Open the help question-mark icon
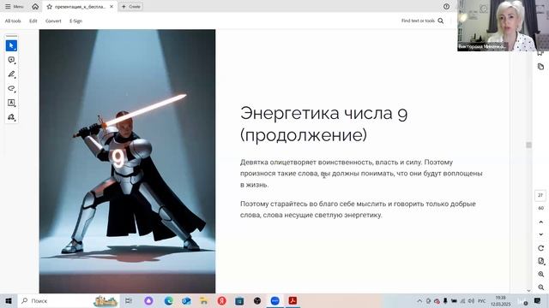 tap(446, 6)
